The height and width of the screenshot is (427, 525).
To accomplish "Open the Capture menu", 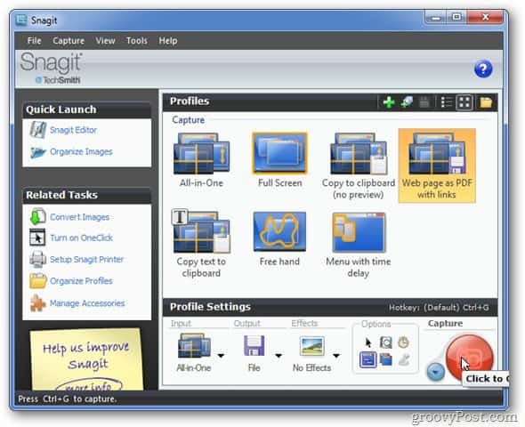I will (69, 41).
